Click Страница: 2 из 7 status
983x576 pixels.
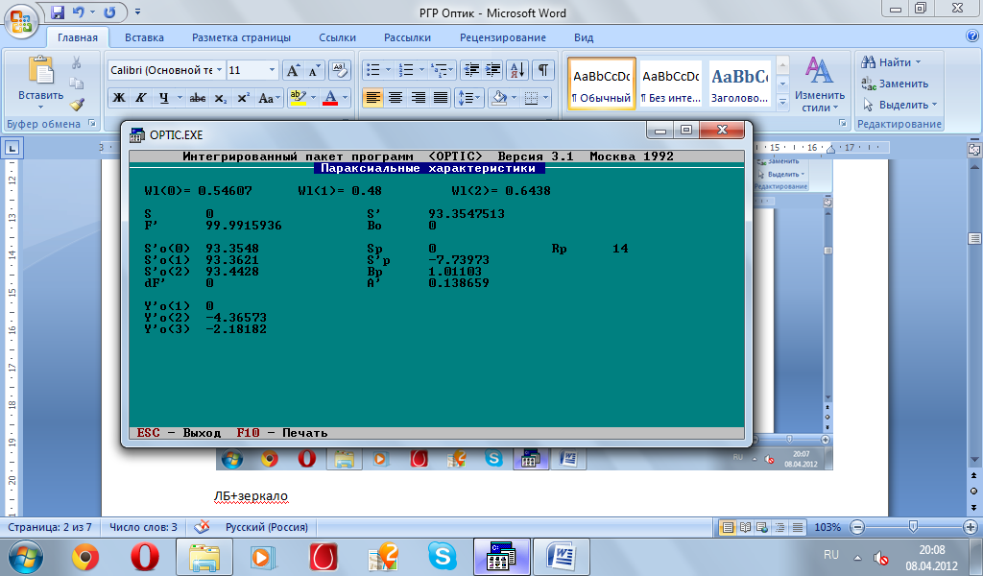50,527
